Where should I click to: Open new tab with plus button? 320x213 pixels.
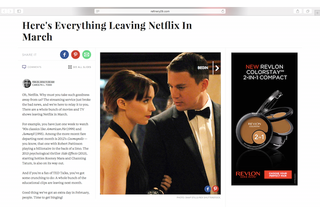(317, 13)
